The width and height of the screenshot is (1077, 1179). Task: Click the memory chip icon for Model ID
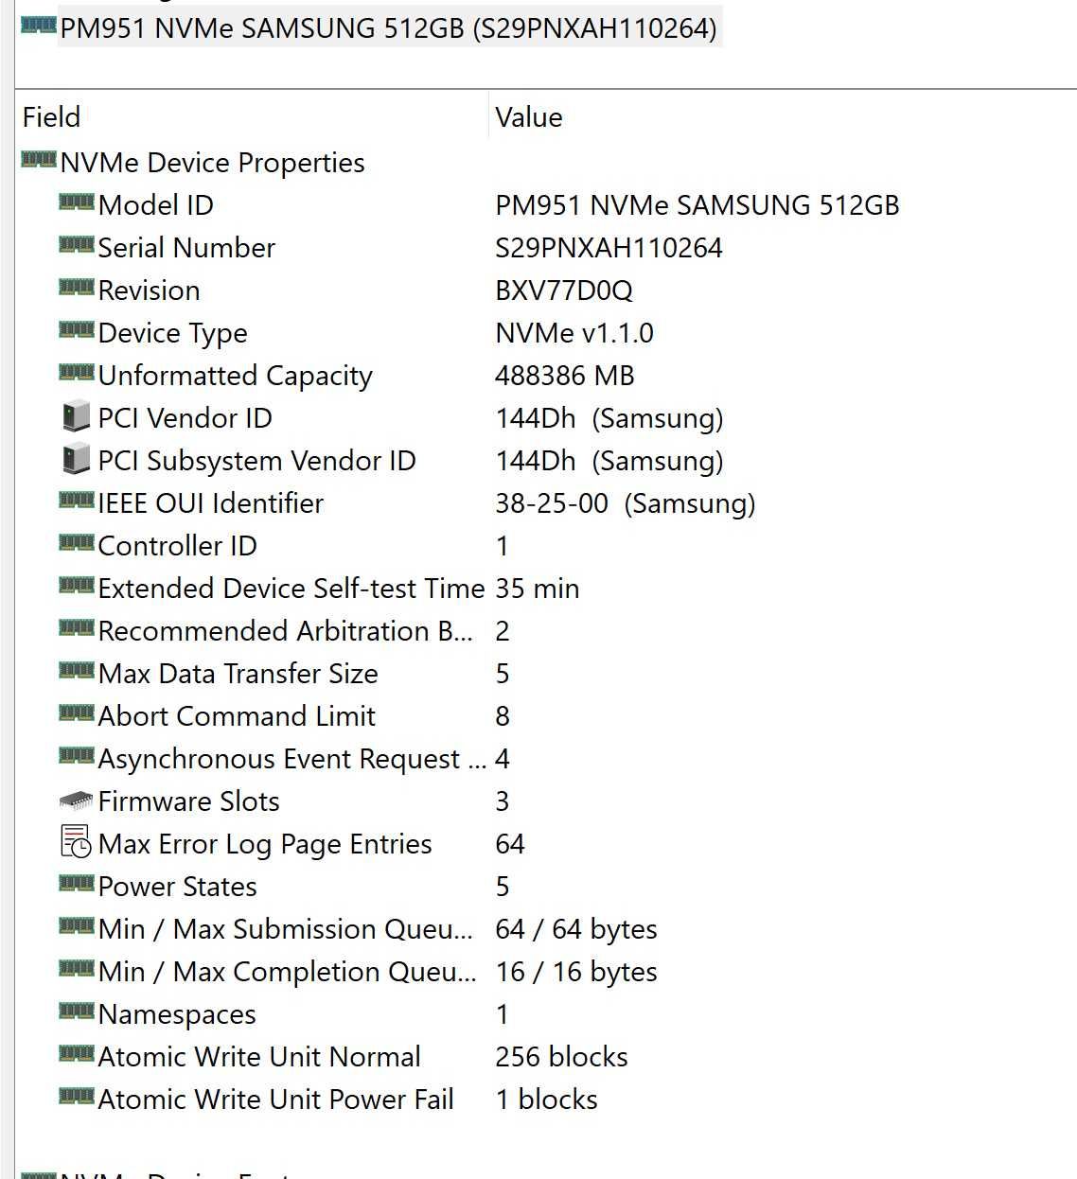tap(77, 202)
